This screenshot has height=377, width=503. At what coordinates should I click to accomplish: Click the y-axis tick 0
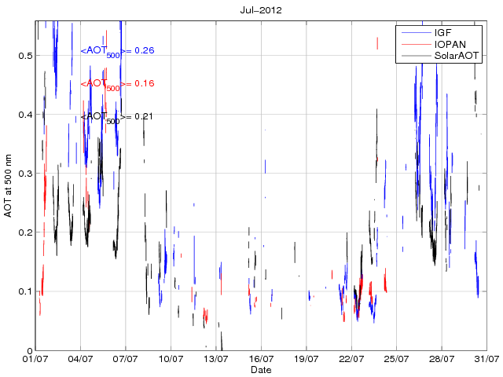tap(30, 350)
